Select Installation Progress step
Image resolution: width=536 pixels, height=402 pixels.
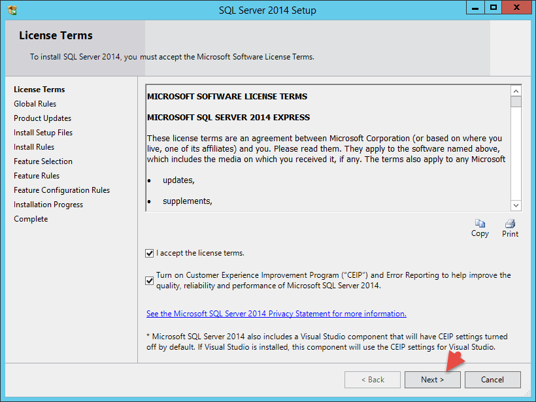(x=48, y=205)
